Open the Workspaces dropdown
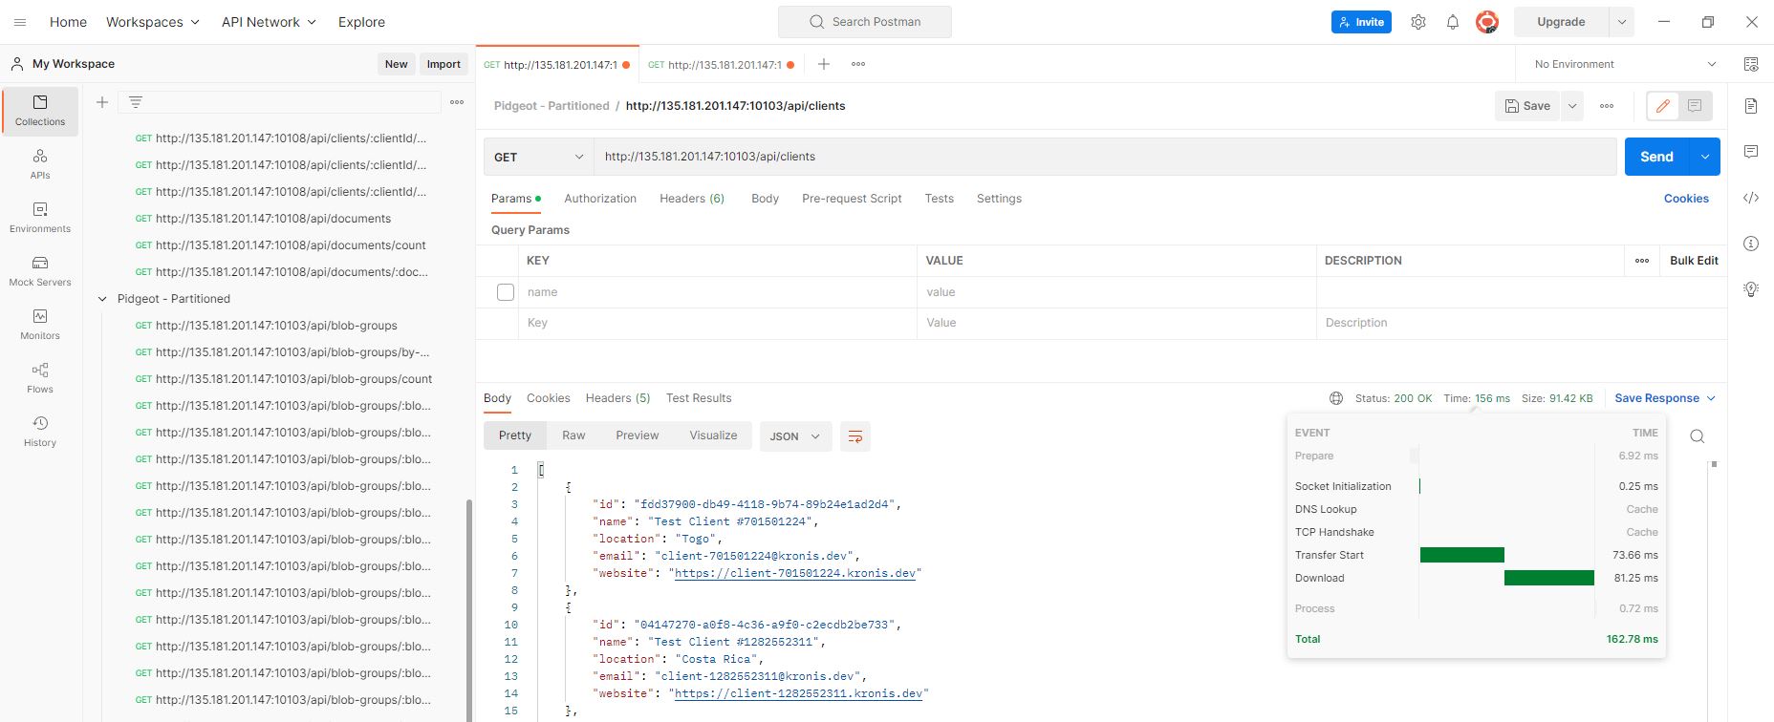Screen dimensions: 1774x722 coord(153,22)
